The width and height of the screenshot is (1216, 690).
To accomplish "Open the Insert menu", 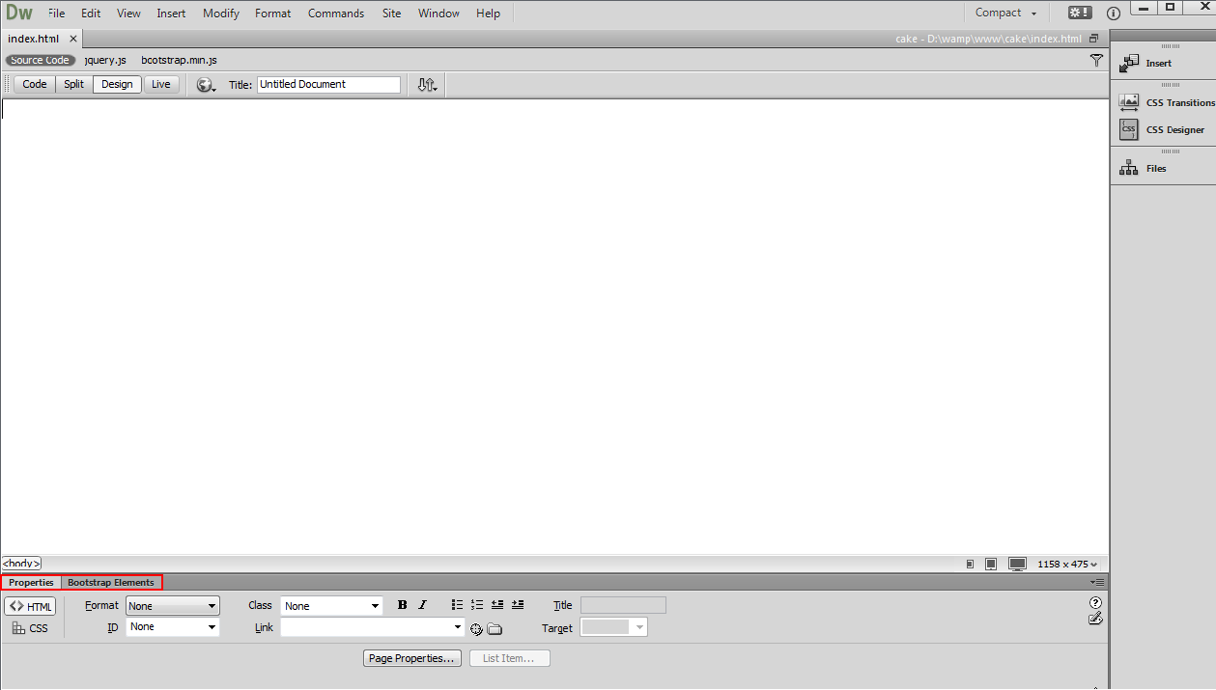I will (172, 14).
